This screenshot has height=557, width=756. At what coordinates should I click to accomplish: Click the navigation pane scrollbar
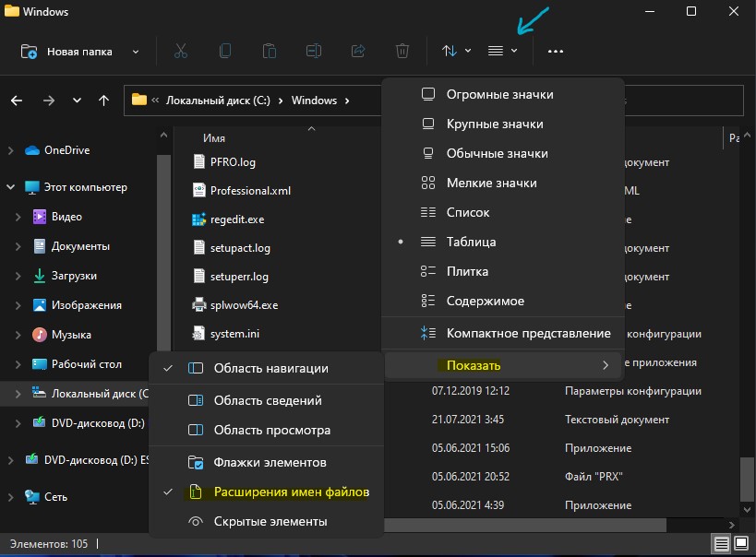164,253
